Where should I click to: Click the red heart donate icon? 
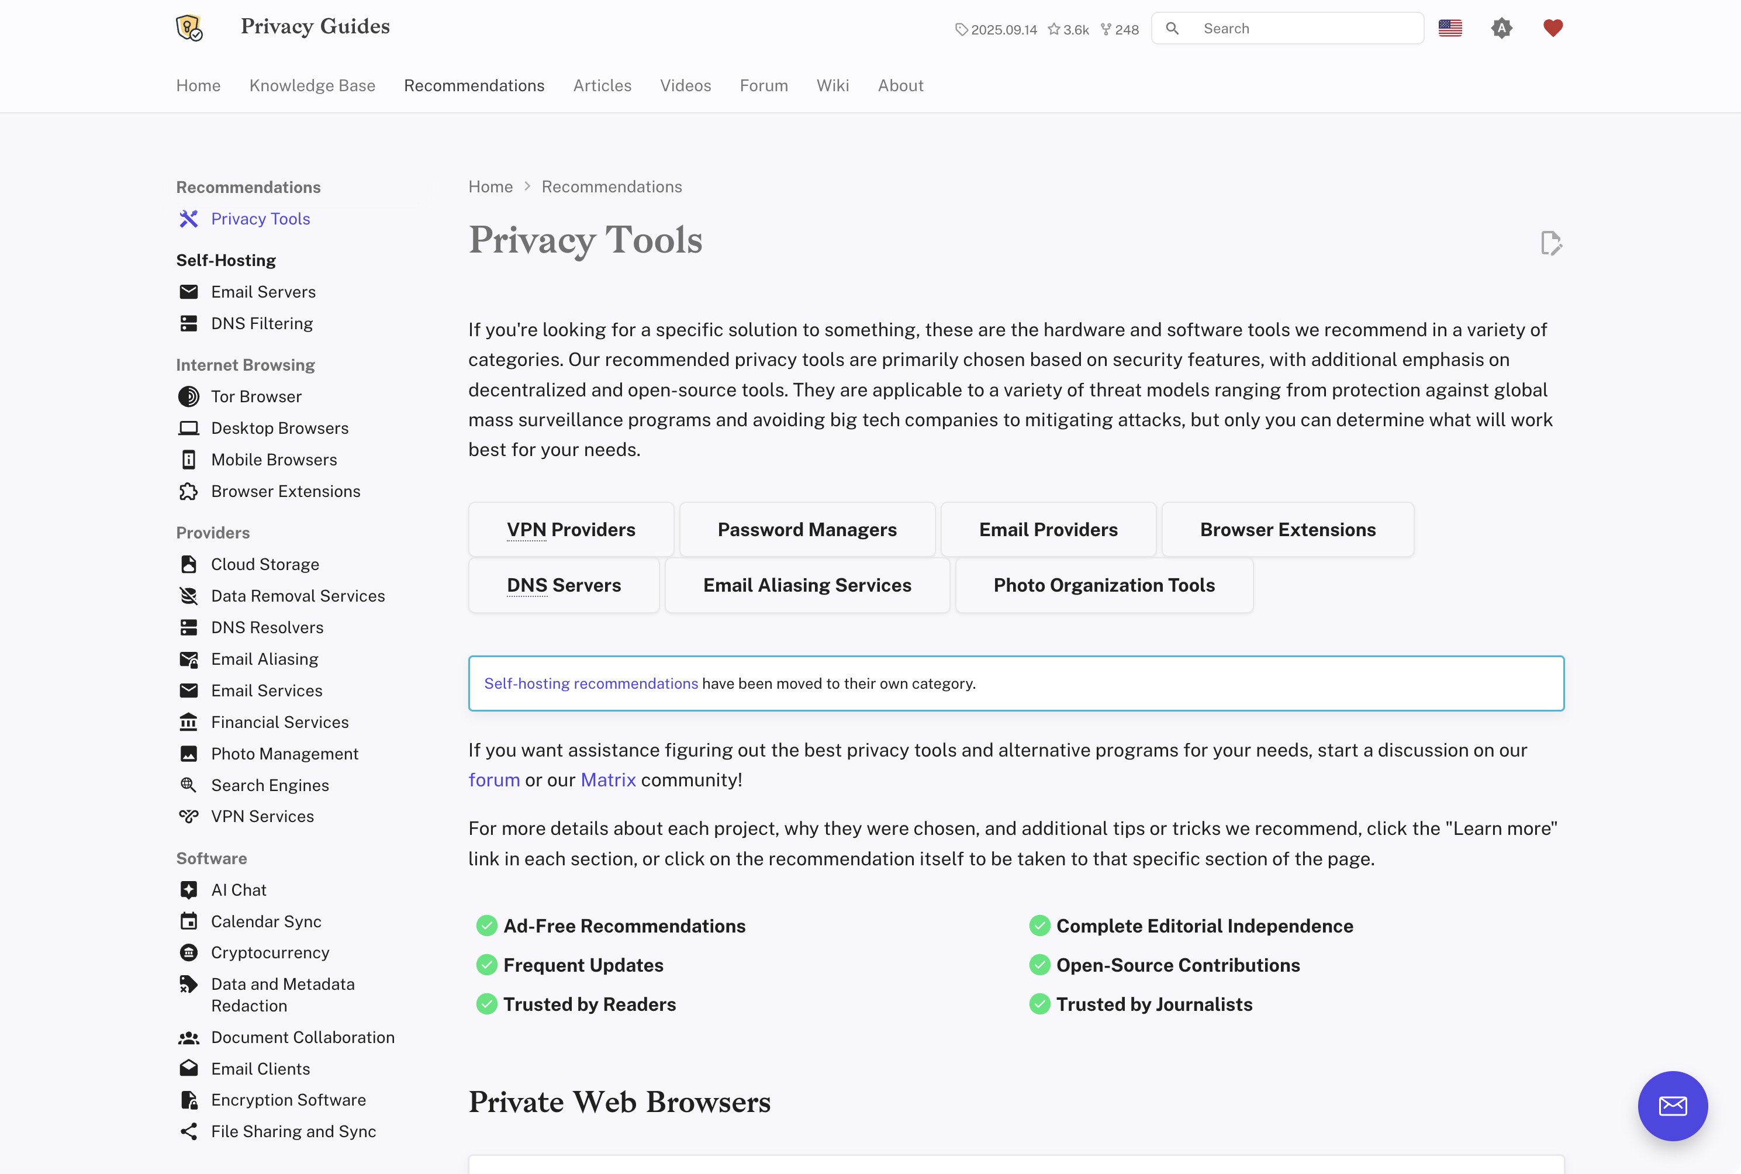point(1553,29)
